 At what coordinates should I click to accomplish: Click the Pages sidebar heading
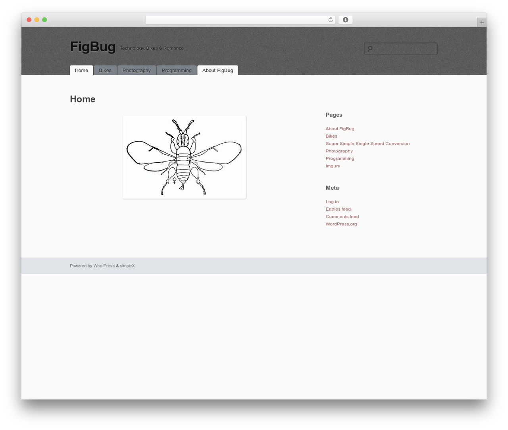[x=334, y=115]
